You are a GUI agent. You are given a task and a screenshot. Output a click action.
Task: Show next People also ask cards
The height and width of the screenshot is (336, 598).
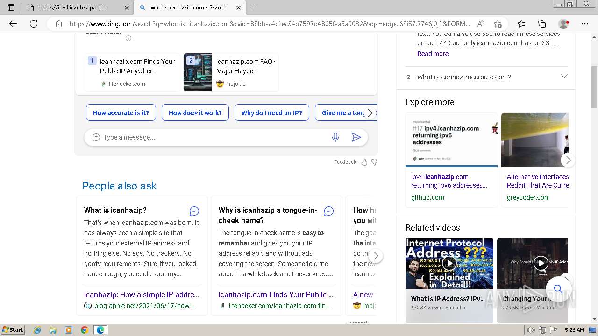(x=376, y=256)
